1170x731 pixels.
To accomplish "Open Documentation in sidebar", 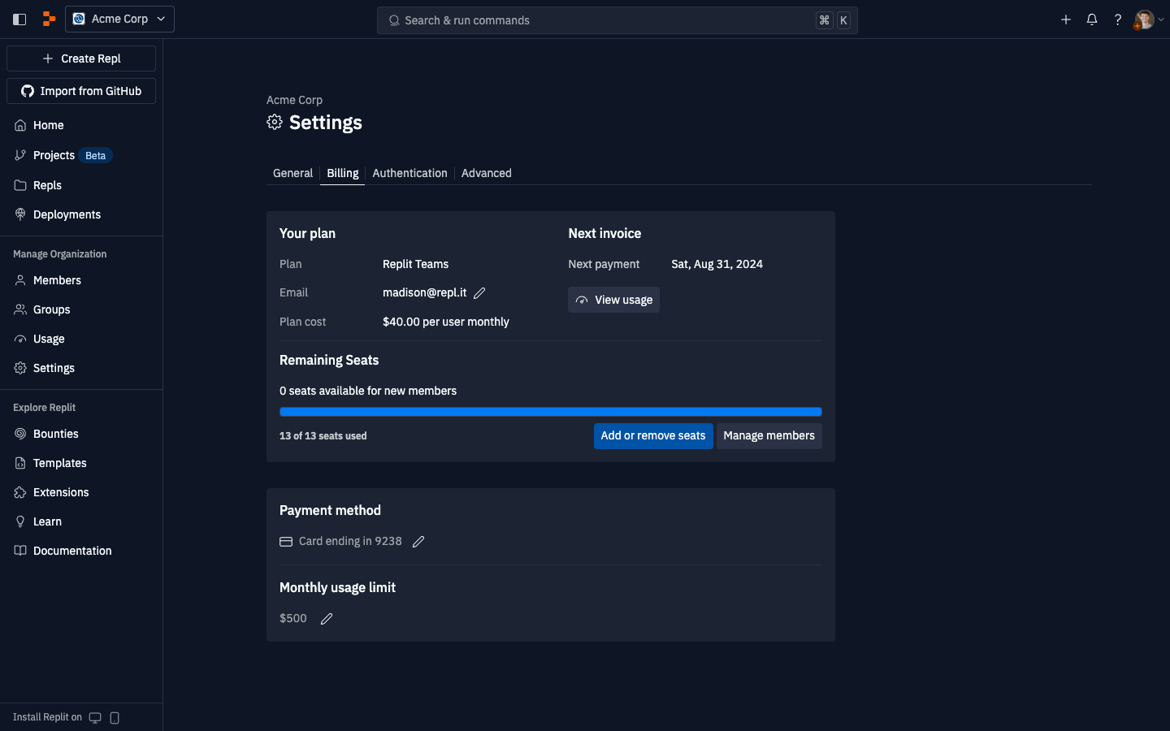I will click(x=81, y=551).
